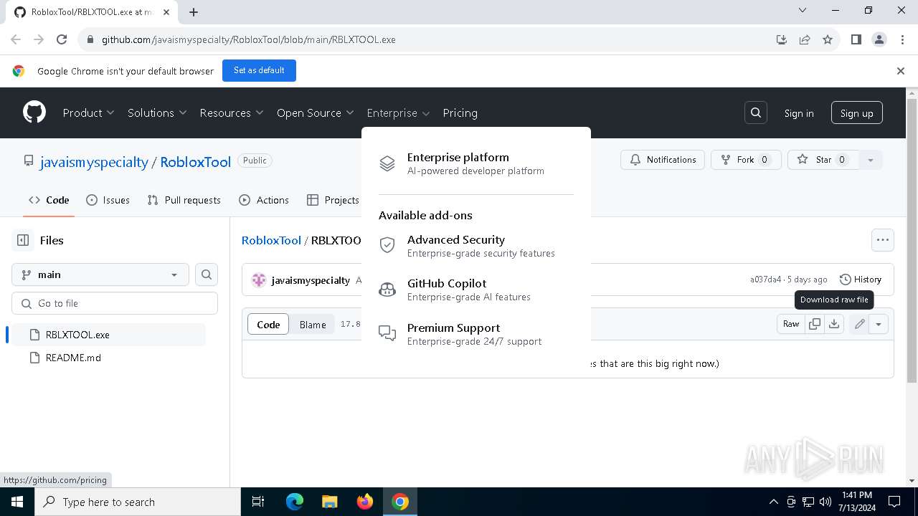Open the commit History link
Image resolution: width=918 pixels, height=516 pixels.
click(x=860, y=279)
